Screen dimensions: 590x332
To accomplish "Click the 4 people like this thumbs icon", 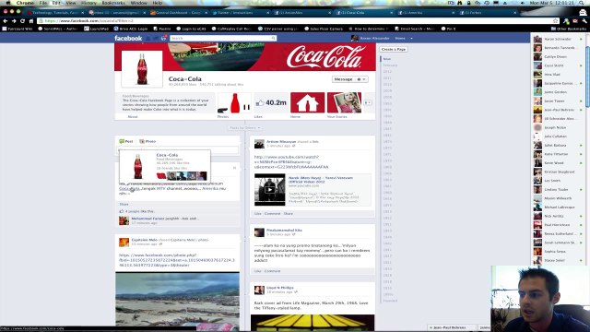I will [x=122, y=211].
